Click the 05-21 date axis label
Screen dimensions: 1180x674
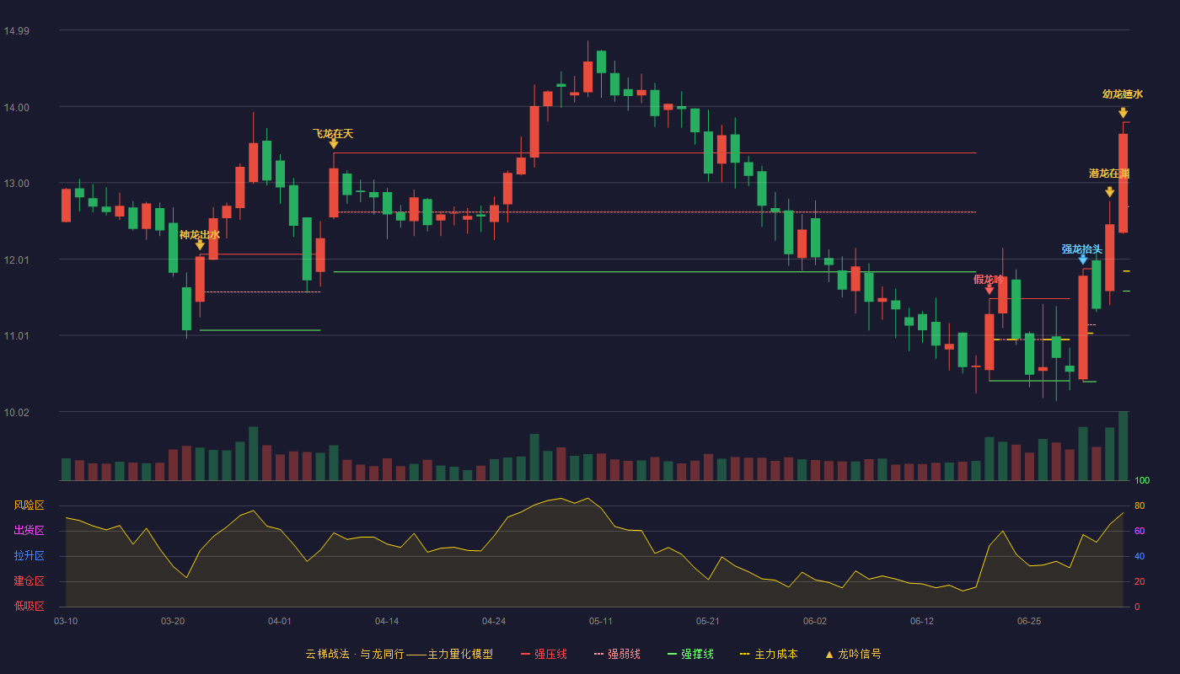click(x=708, y=621)
